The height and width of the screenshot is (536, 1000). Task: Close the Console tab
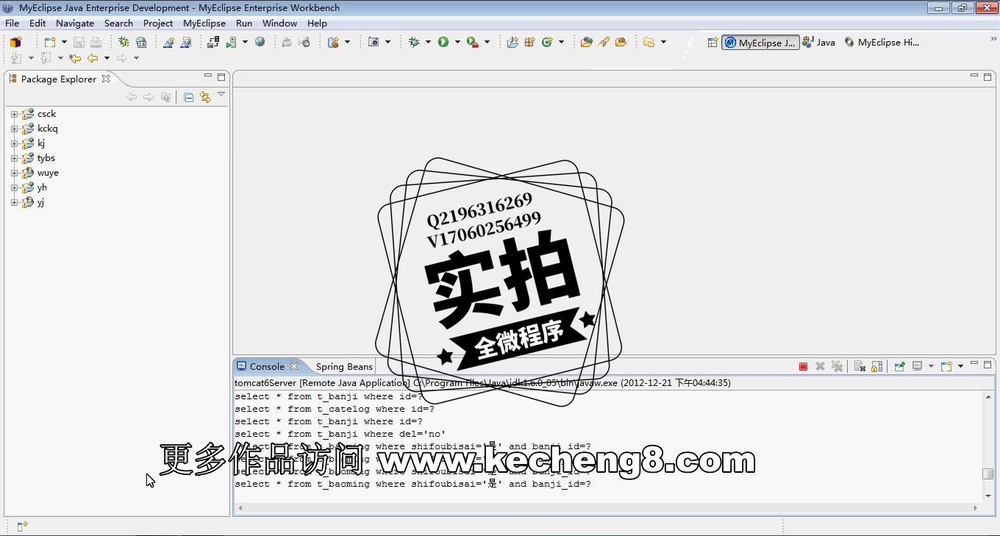[x=294, y=366]
